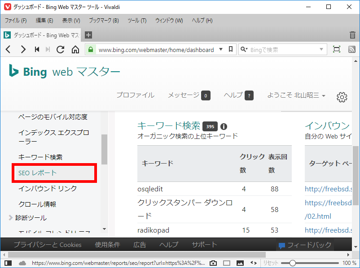Open 編集 (E) menu

(44, 21)
